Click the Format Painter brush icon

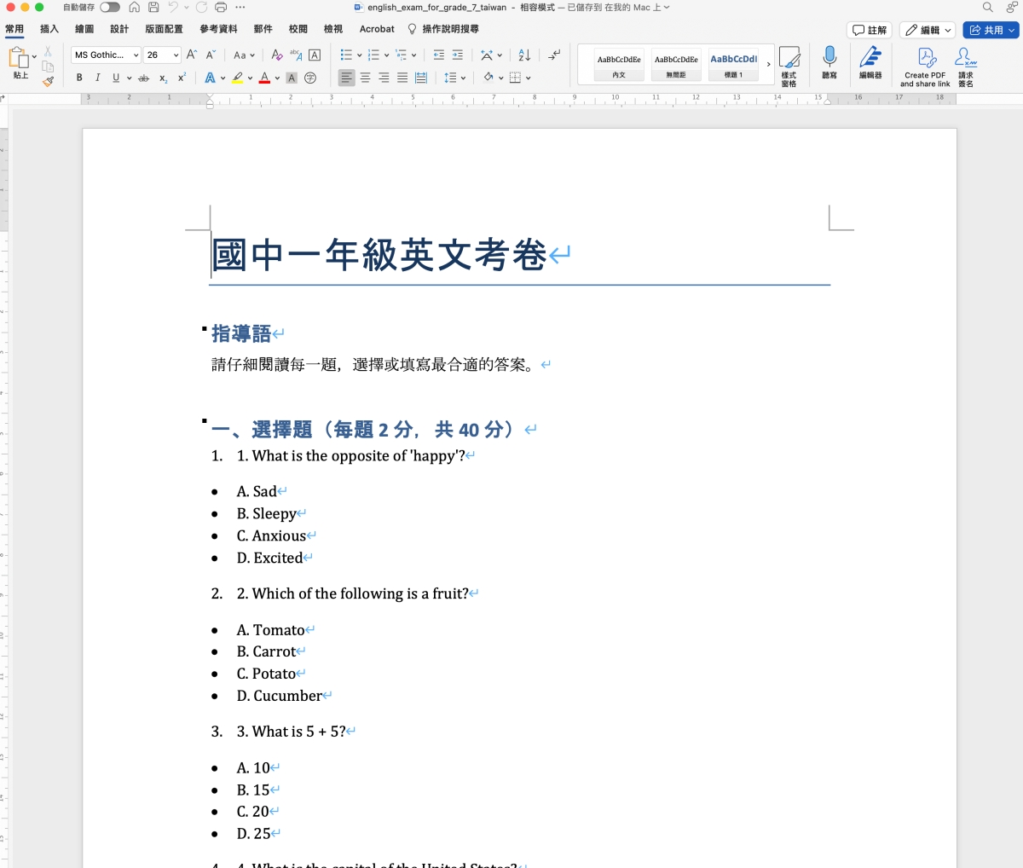(48, 82)
